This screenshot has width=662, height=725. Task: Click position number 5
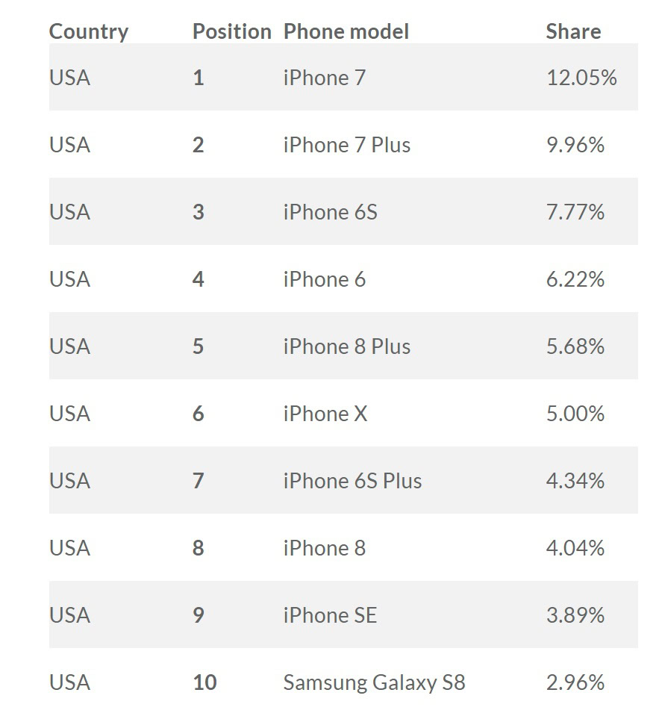[198, 346]
